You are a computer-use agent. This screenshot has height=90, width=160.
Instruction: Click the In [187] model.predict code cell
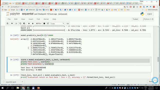click(x=85, y=35)
